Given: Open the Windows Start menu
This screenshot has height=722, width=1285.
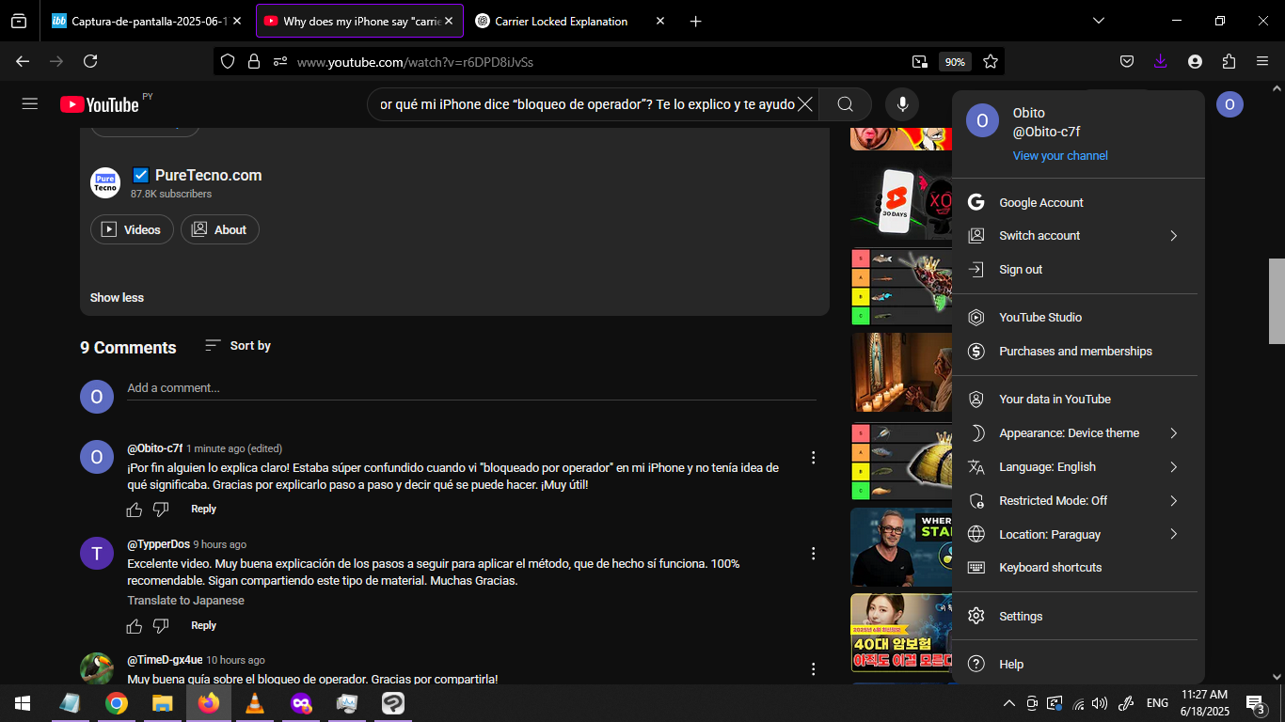Looking at the screenshot, I should (x=23, y=702).
